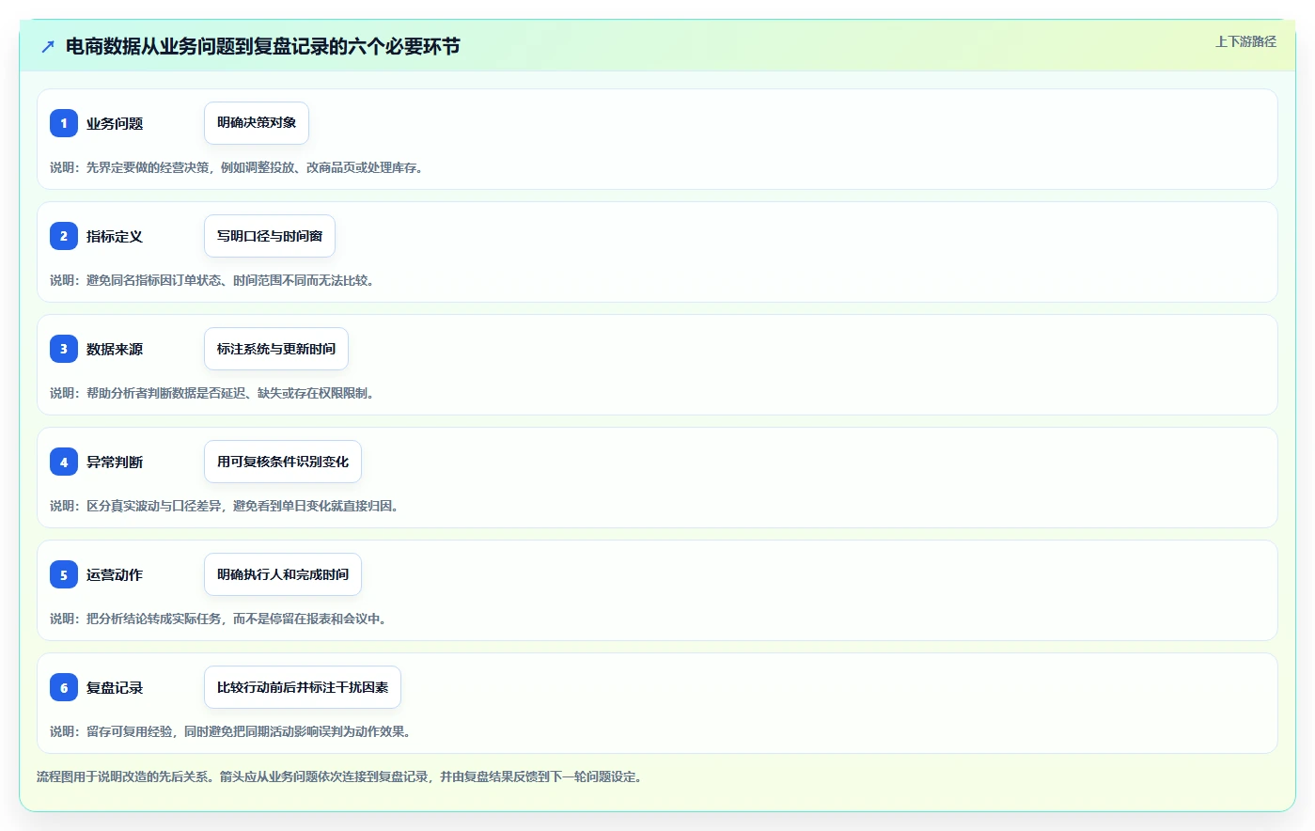Click the arrow icon beside the page title
The image size is (1315, 831).
click(48, 46)
